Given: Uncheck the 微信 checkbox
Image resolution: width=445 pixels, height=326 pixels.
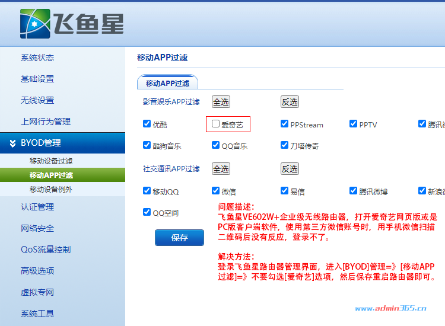Looking at the screenshot, I should [215, 190].
